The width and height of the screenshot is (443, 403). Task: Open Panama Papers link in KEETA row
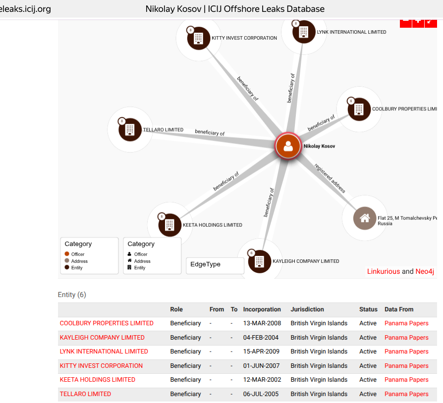click(x=406, y=380)
